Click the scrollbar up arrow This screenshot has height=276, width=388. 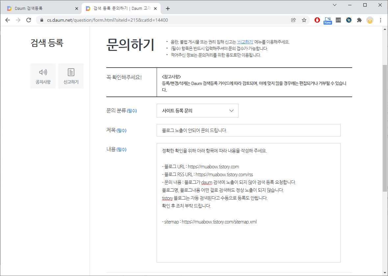pyautogui.click(x=385, y=29)
